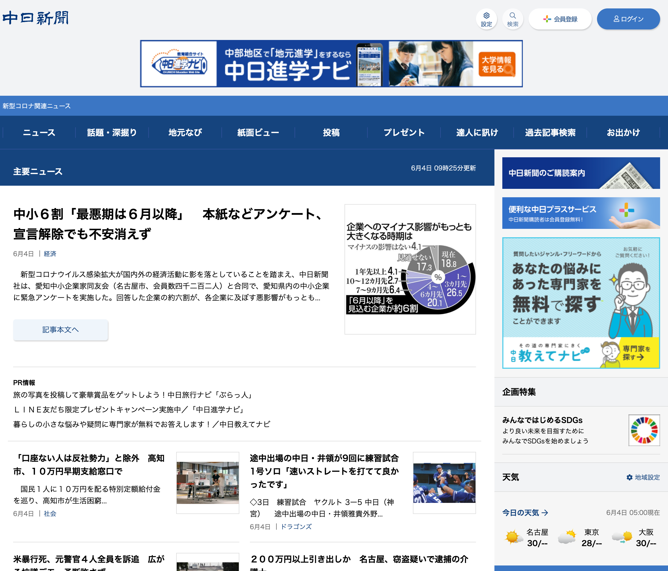Click the 主要ニュース section heading
This screenshot has height=571, width=668.
coord(38,171)
